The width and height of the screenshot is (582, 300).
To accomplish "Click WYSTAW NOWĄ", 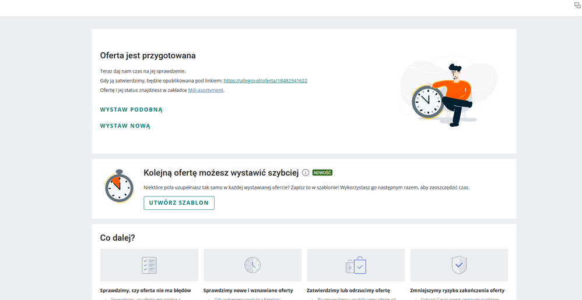I will (x=125, y=126).
